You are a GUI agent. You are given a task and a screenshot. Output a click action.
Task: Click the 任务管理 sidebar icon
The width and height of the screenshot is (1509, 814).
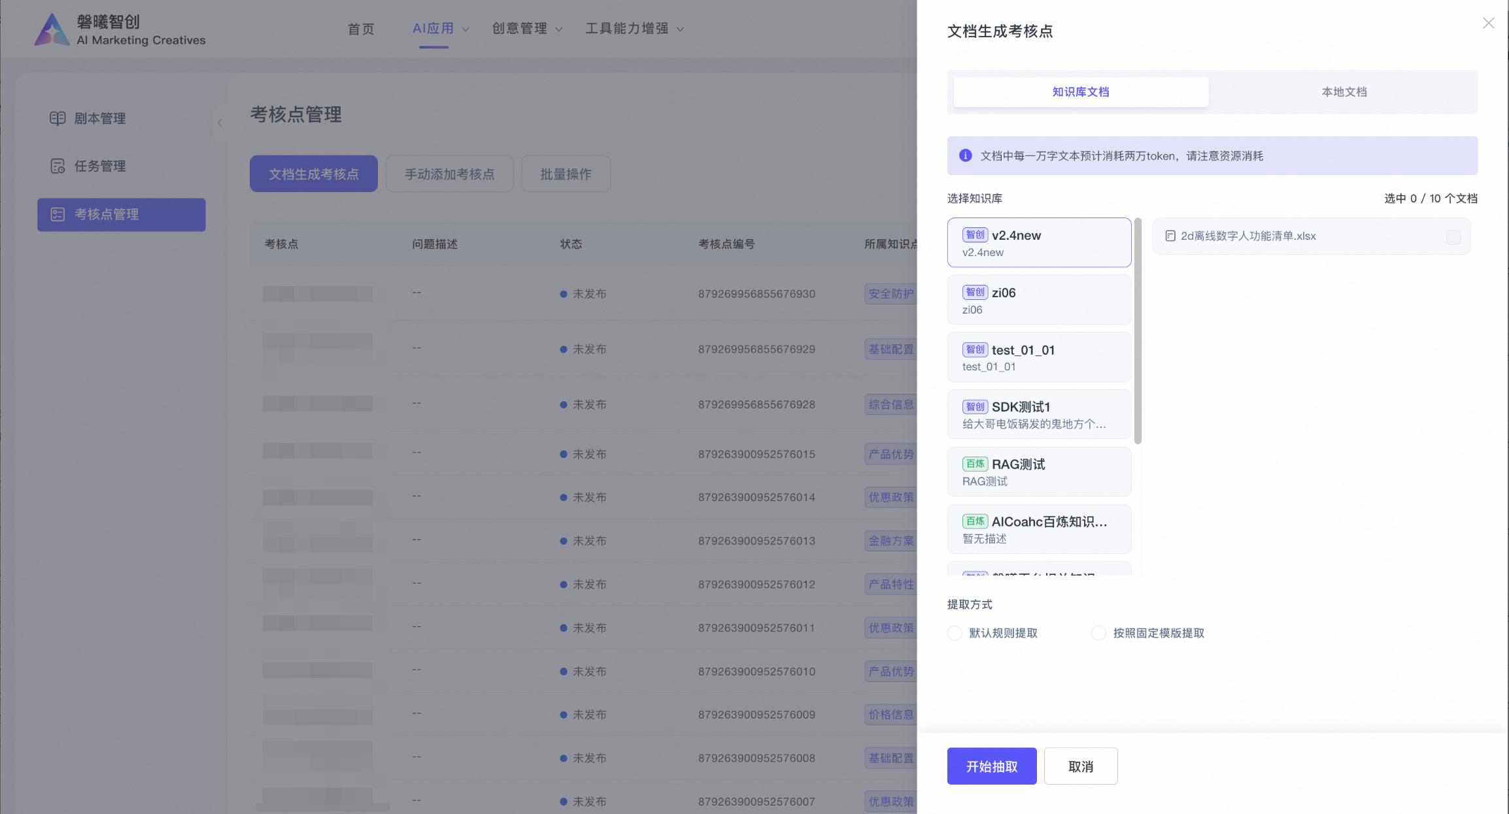pyautogui.click(x=58, y=166)
